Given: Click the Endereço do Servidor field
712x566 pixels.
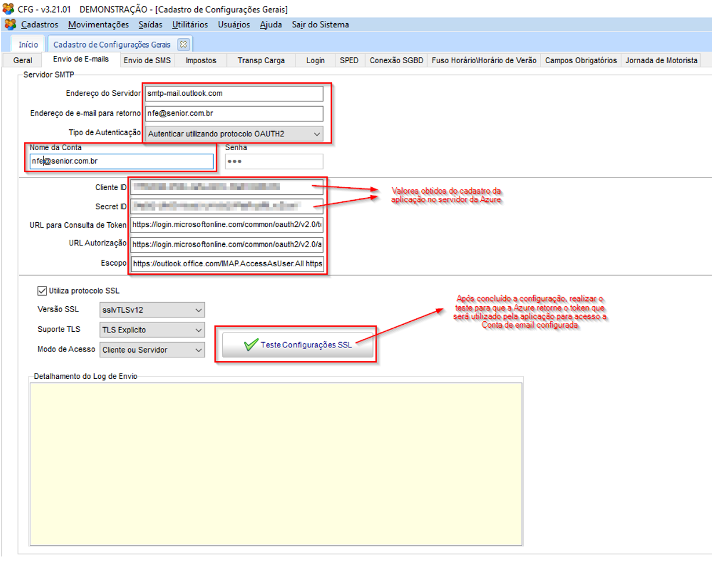Looking at the screenshot, I should pyautogui.click(x=234, y=94).
